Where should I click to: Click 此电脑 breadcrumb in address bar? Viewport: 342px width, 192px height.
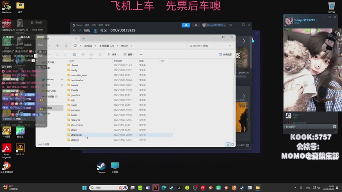click(x=88, y=46)
